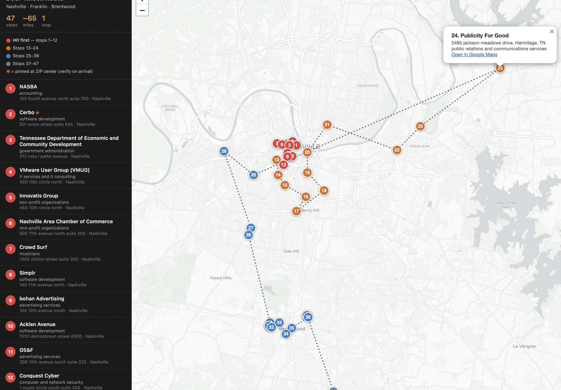Open stop 2 Cerbo in sidebar
This screenshot has height=390, width=561.
pos(66,118)
